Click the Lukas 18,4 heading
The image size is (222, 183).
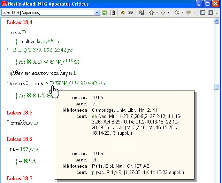[19, 22]
